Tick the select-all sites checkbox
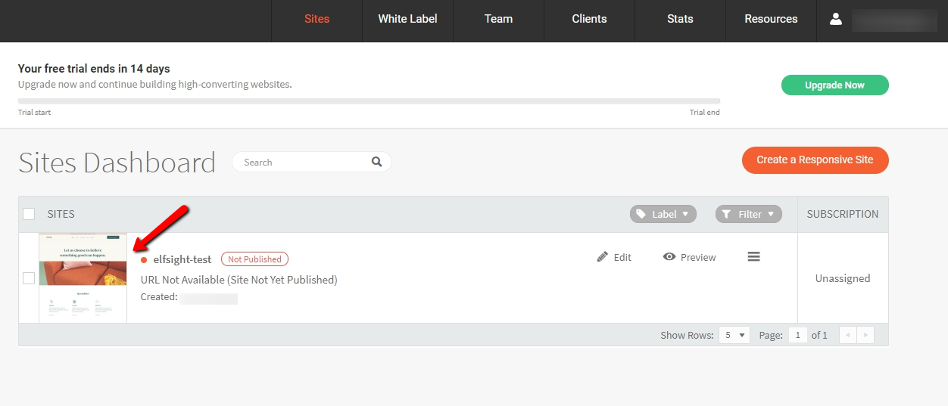The width and height of the screenshot is (948, 406). point(29,214)
